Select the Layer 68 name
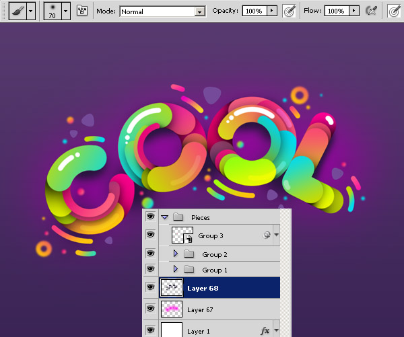Viewport: 404px width, 337px height. pos(203,289)
